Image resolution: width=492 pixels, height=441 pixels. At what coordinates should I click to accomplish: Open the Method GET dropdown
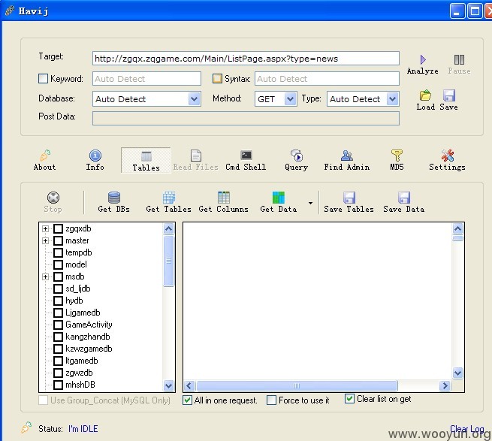(x=290, y=99)
